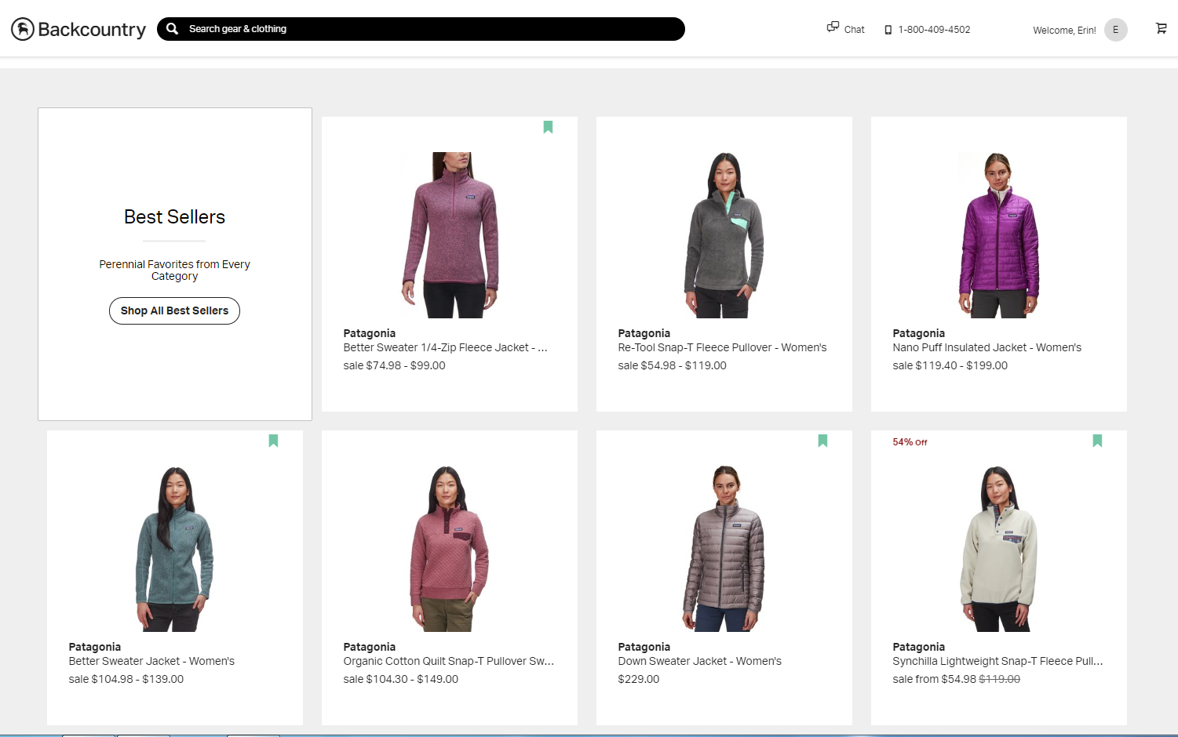Open Nano Puff Insulated Jacket - Women's title

(987, 347)
